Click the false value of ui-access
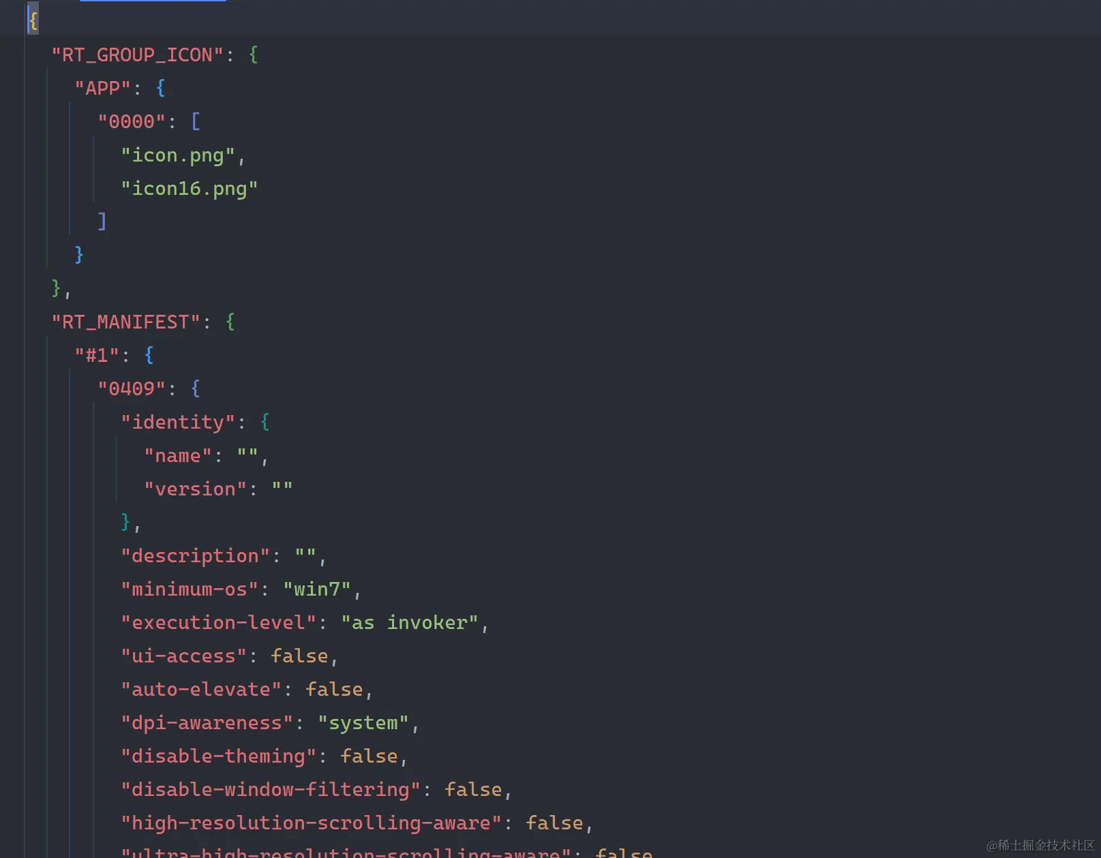This screenshot has height=858, width=1101. [x=299, y=656]
